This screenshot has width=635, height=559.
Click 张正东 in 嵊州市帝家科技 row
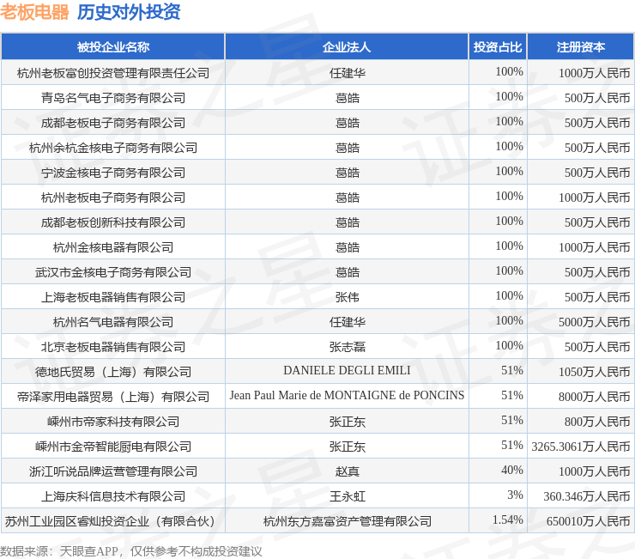tap(347, 422)
